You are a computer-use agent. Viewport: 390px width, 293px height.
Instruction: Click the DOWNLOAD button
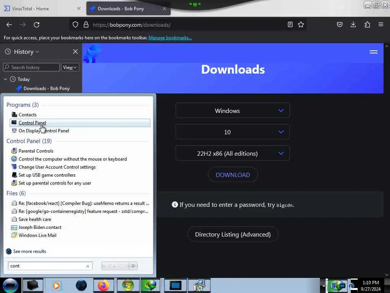(x=233, y=175)
